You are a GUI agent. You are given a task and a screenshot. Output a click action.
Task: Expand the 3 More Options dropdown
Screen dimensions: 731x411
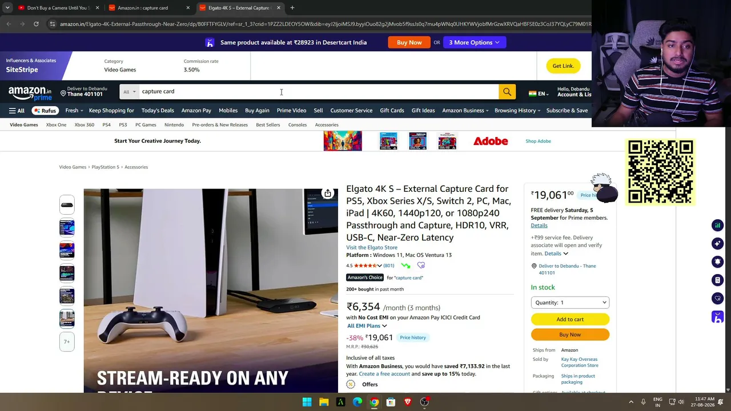coord(474,42)
